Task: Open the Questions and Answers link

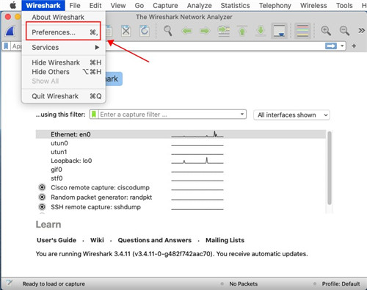Action: click(155, 240)
